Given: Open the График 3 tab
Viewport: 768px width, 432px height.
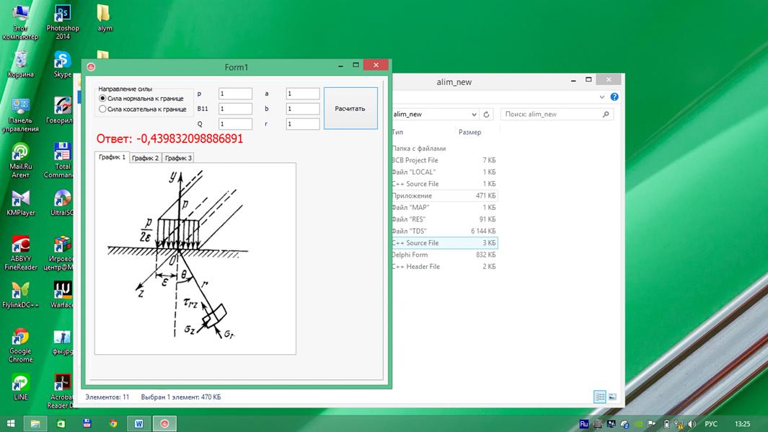Looking at the screenshot, I should 178,157.
